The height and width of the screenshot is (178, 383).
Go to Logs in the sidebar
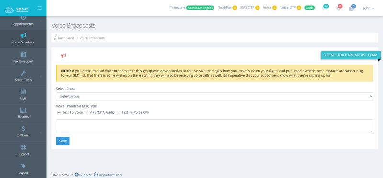click(x=23, y=94)
